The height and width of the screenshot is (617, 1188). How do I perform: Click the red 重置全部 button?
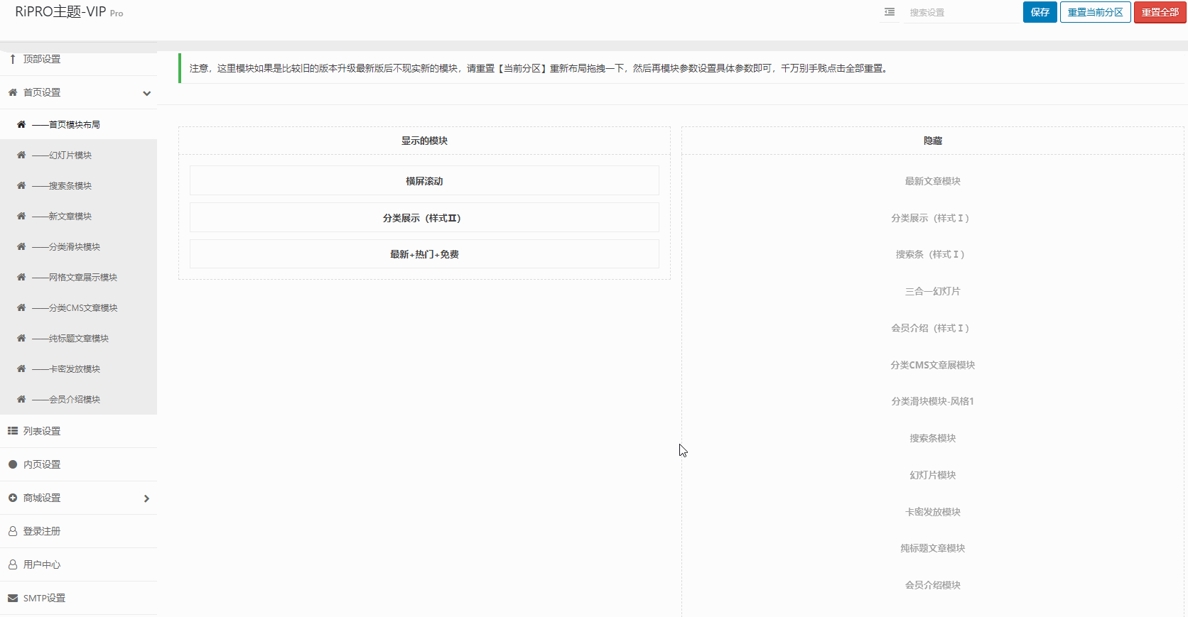click(1160, 12)
